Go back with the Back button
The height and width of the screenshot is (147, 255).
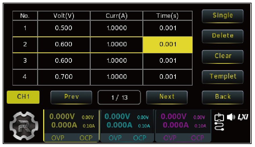point(223,97)
